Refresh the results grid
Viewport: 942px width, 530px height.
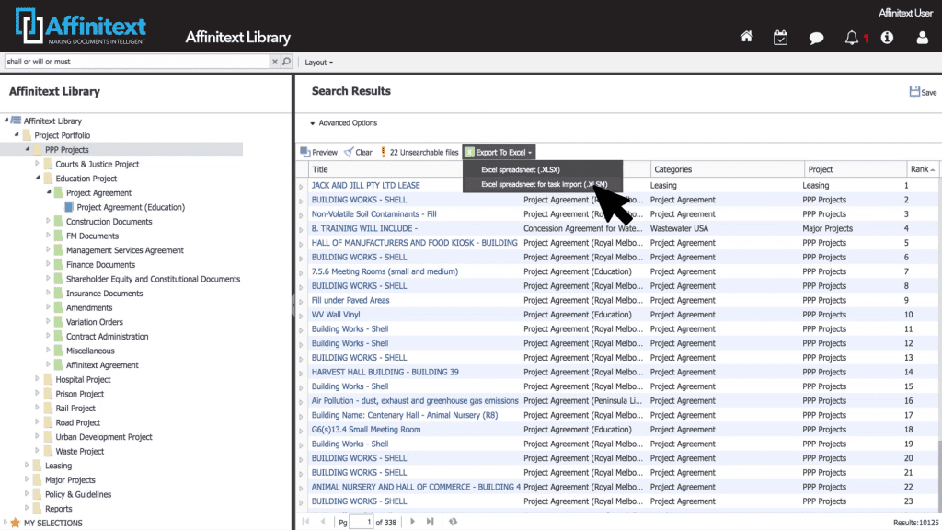click(454, 522)
